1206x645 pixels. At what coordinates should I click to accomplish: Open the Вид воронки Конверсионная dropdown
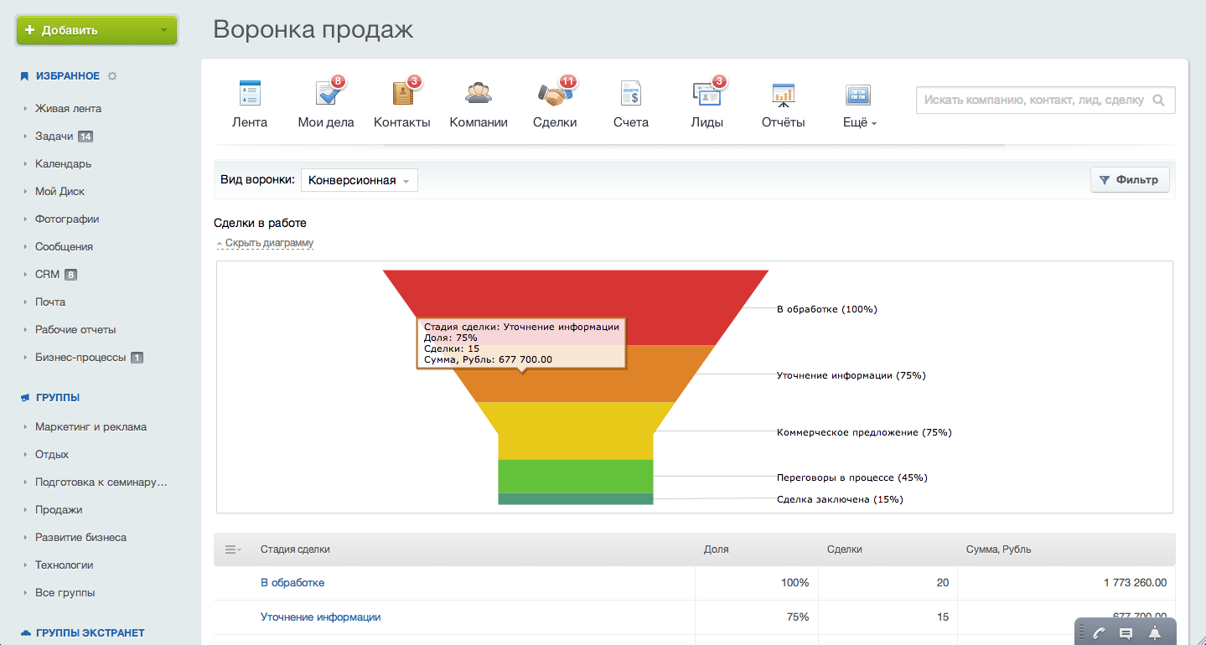tap(359, 180)
